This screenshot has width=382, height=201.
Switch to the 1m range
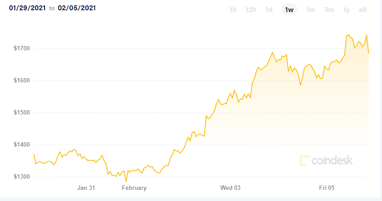(x=311, y=10)
